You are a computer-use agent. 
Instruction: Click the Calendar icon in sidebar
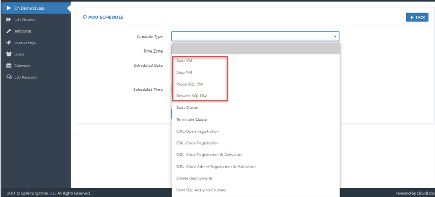9,66
